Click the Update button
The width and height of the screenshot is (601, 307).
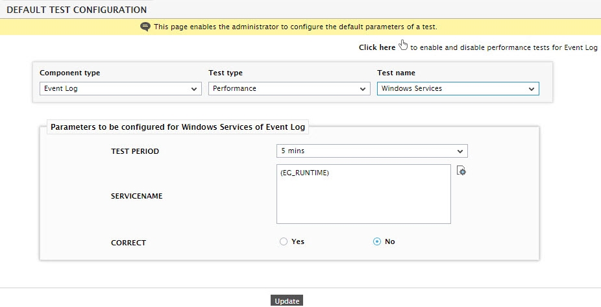click(287, 301)
